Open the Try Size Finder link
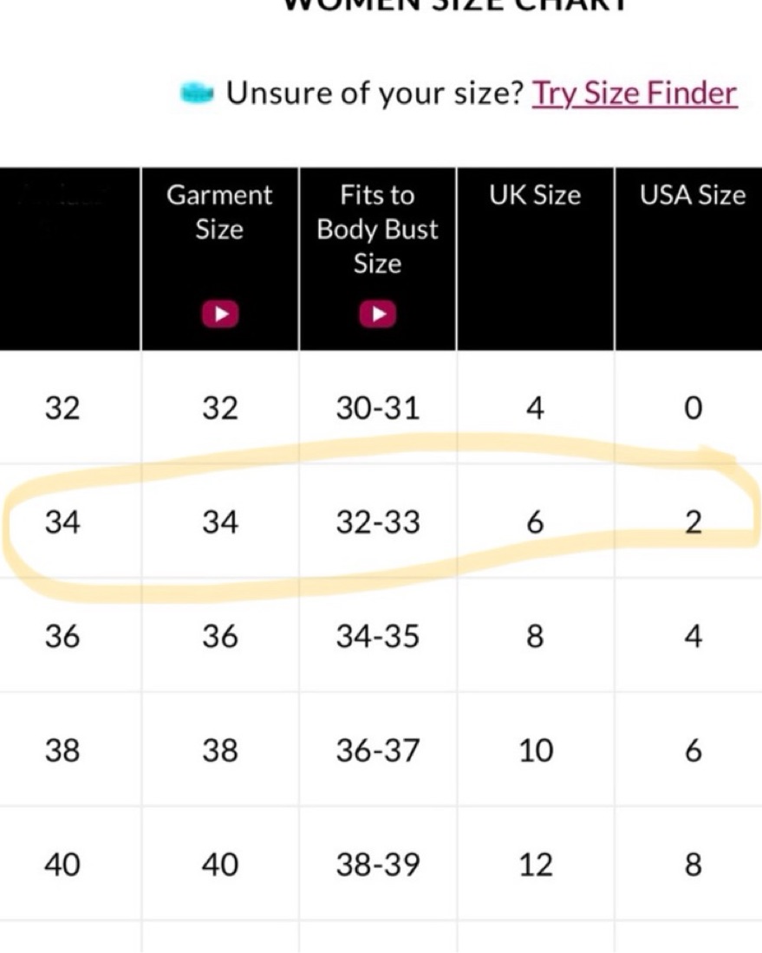Image resolution: width=762 pixels, height=953 pixels. coord(635,93)
